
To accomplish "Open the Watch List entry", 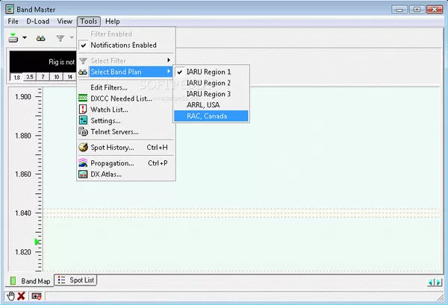I will pos(110,110).
